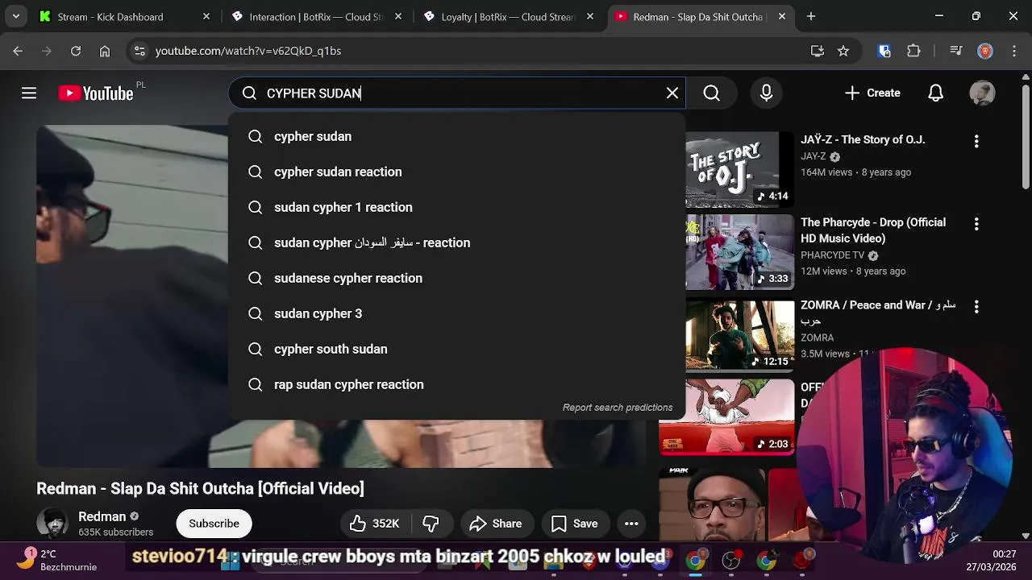Go to browser home page

105,51
